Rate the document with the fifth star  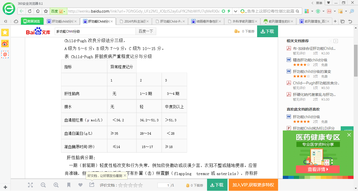coord(141,185)
